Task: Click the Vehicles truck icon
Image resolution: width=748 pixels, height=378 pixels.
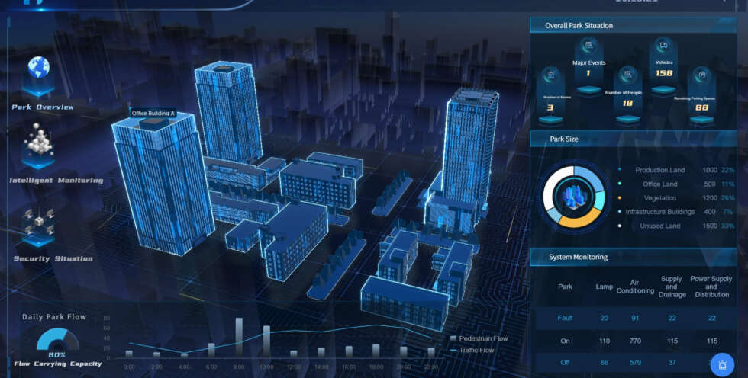Action: tap(664, 46)
